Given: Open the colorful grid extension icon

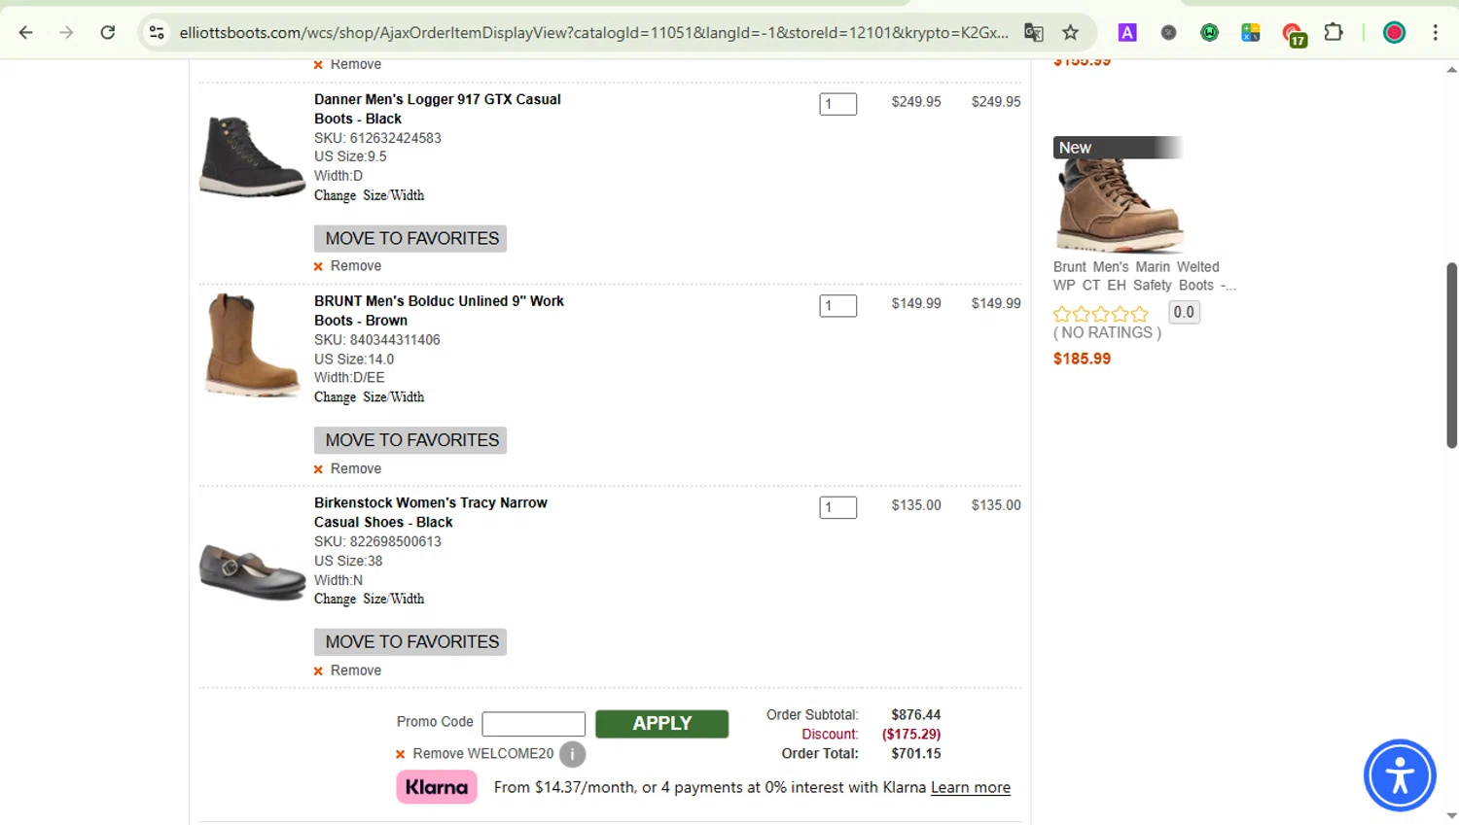Looking at the screenshot, I should coord(1251,32).
